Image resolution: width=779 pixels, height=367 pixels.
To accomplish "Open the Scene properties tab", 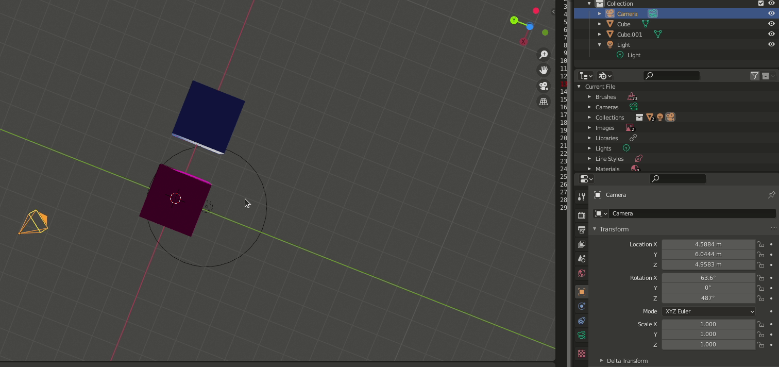I will click(582, 258).
